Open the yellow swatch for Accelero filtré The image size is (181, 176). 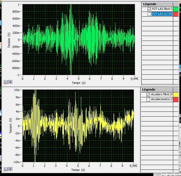[x=176, y=95]
